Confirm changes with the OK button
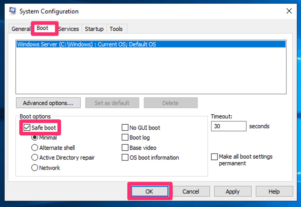The width and height of the screenshot is (301, 207). (150, 191)
